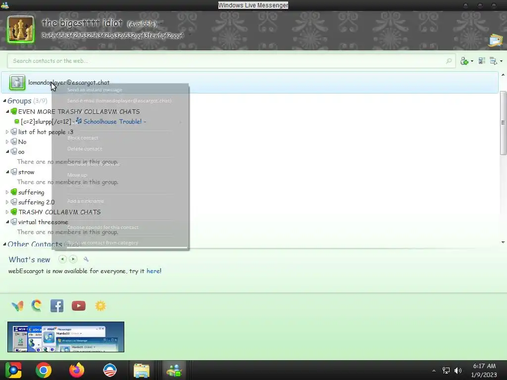Collapse the Groups section

point(4,101)
